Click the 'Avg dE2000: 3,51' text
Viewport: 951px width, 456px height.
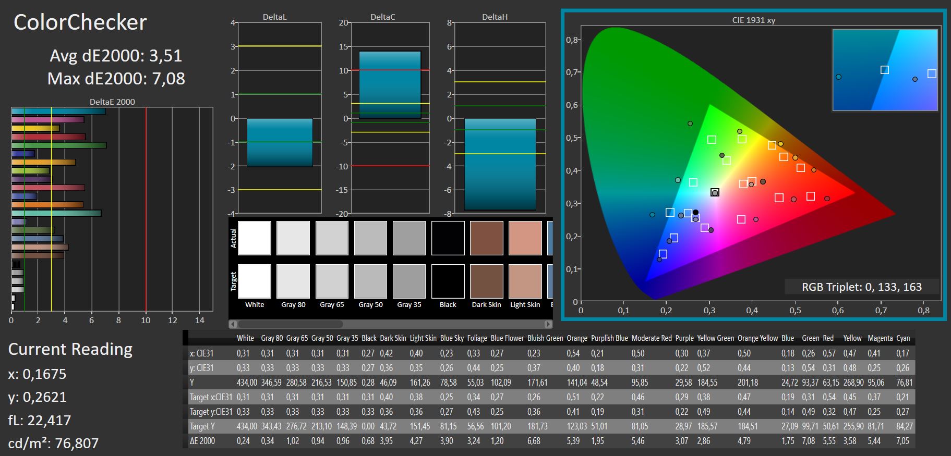[116, 55]
